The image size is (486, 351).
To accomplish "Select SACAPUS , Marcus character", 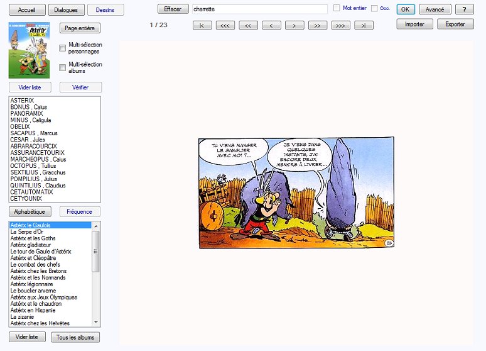I will [x=34, y=133].
